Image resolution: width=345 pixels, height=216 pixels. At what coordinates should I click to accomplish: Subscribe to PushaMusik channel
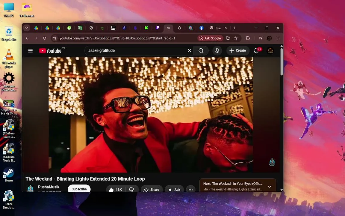point(79,189)
